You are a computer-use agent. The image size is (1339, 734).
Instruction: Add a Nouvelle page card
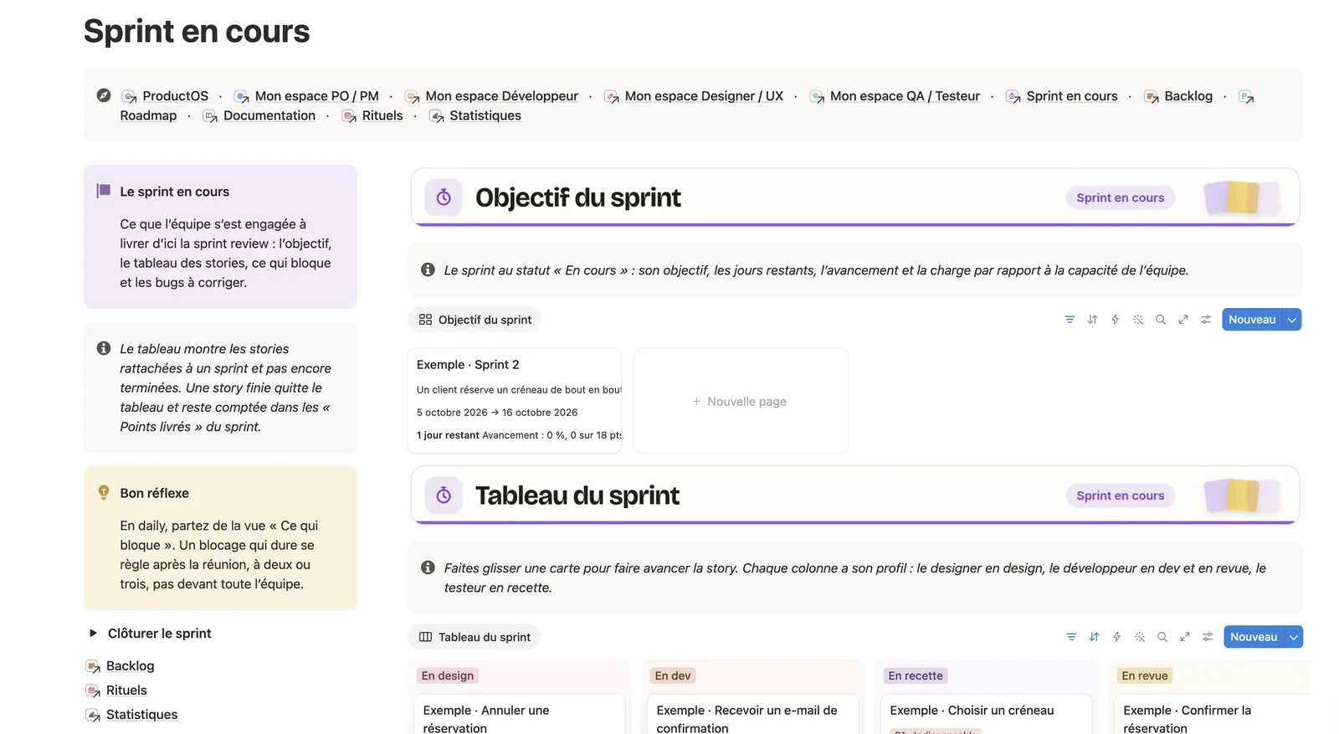tap(741, 401)
